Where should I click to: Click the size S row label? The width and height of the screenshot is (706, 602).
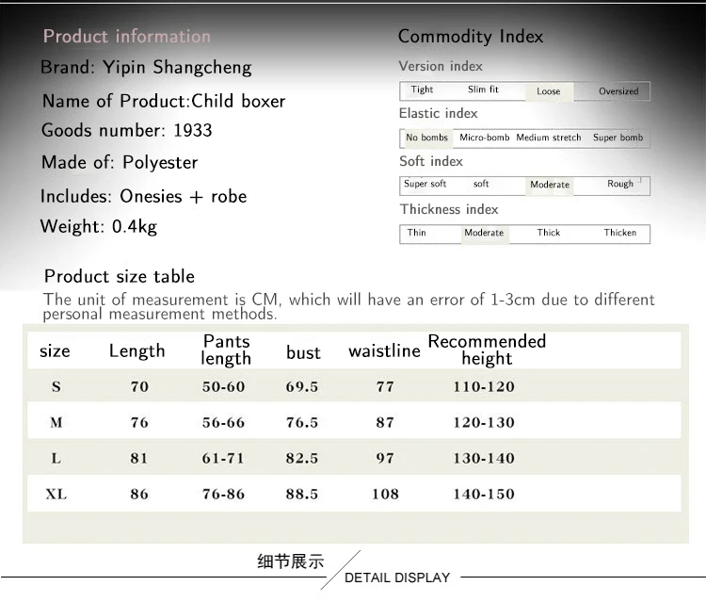(56, 386)
